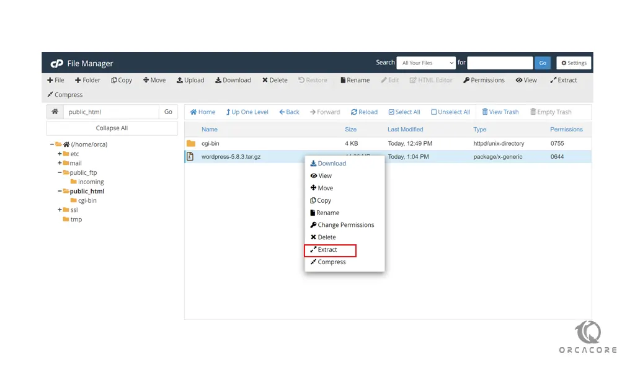The image size is (635, 372).
Task: Click the archive icon of wordpress-5.8.3.tar.gz
Action: (190, 157)
